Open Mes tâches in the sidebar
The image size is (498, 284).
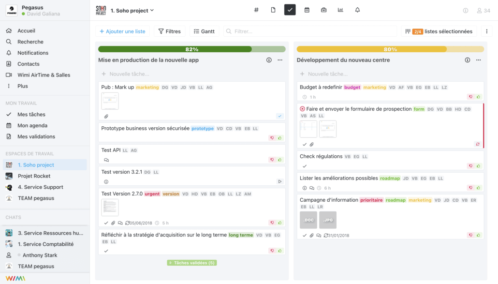tap(31, 115)
